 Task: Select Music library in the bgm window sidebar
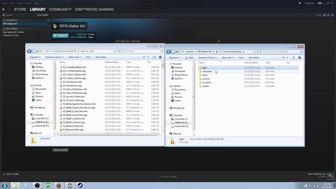click(36, 92)
